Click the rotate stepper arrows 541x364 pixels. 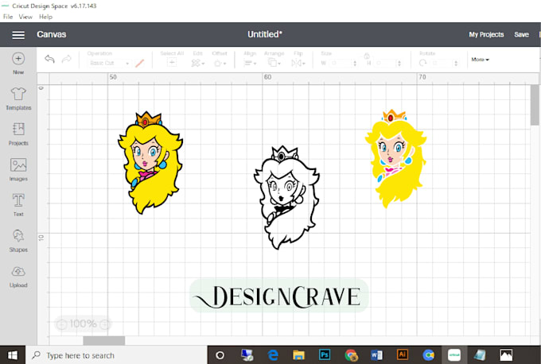pos(456,63)
